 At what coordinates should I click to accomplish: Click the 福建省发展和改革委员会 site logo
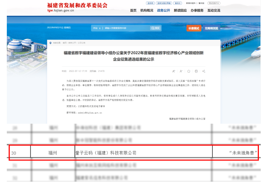[77, 6]
